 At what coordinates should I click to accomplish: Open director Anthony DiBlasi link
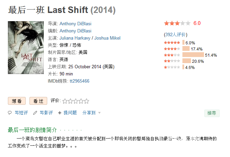coord(75,24)
